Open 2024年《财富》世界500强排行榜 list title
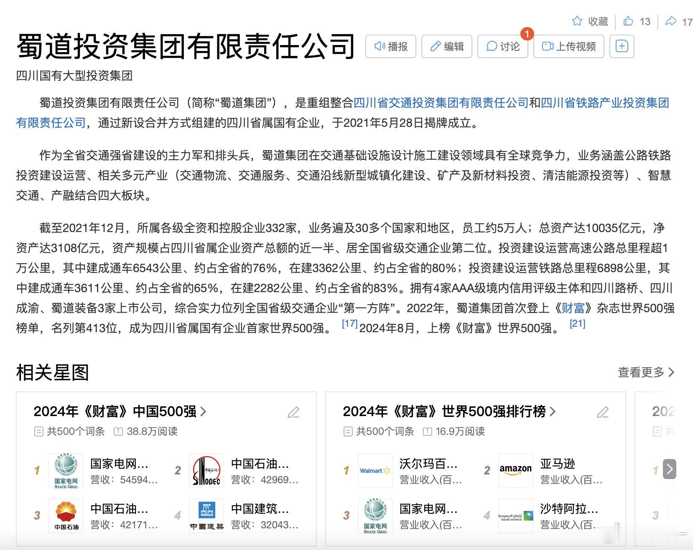The width and height of the screenshot is (693, 550). tap(449, 411)
